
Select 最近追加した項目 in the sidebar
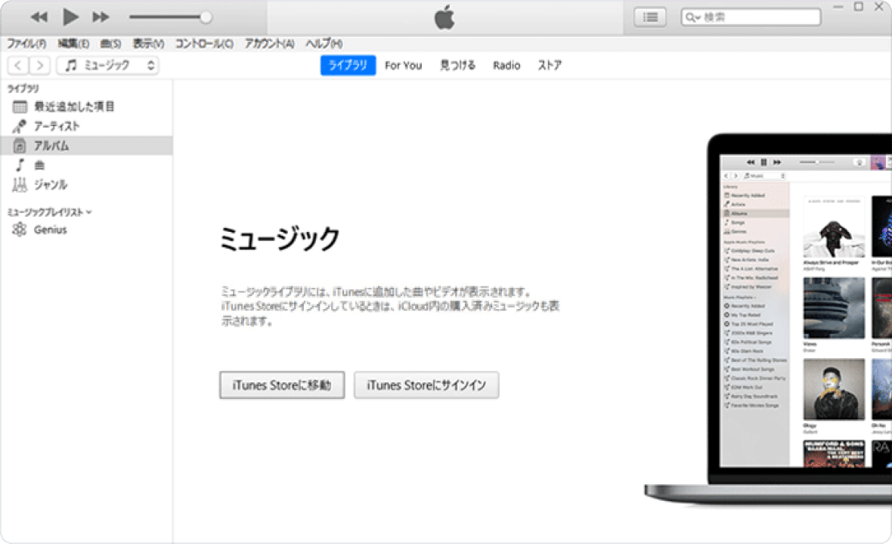click(x=86, y=107)
